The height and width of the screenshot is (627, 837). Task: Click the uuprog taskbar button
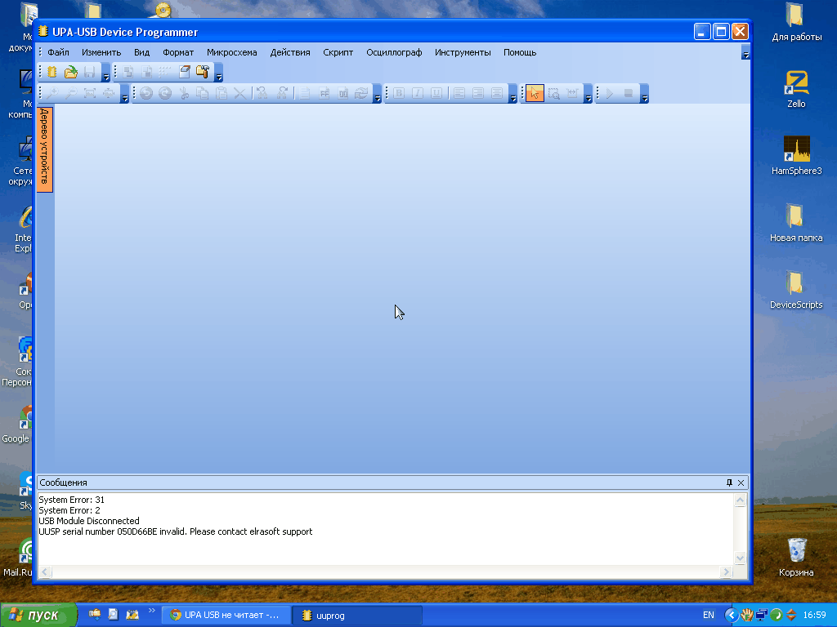coord(358,616)
